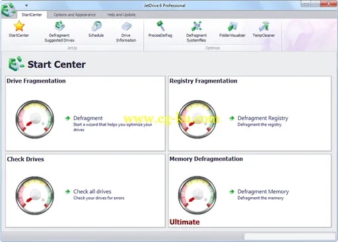
Task: Click the Defragment Memory link
Action: [x=263, y=191]
